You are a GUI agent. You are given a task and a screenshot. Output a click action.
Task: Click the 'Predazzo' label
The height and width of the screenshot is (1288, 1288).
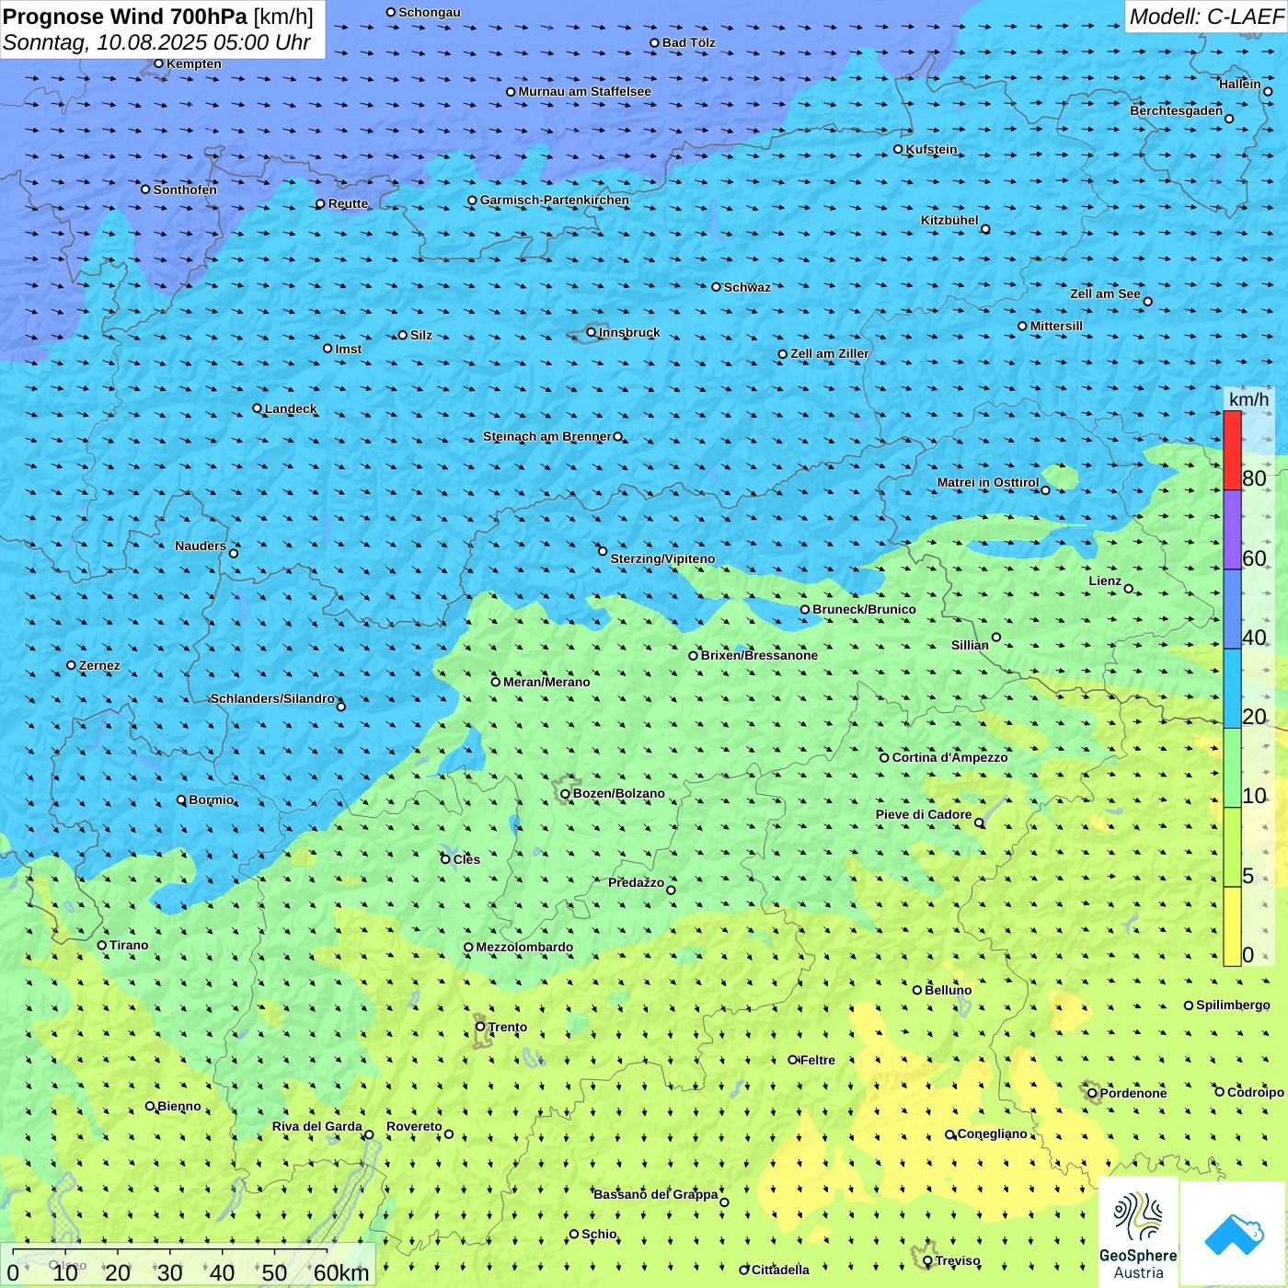tap(637, 882)
